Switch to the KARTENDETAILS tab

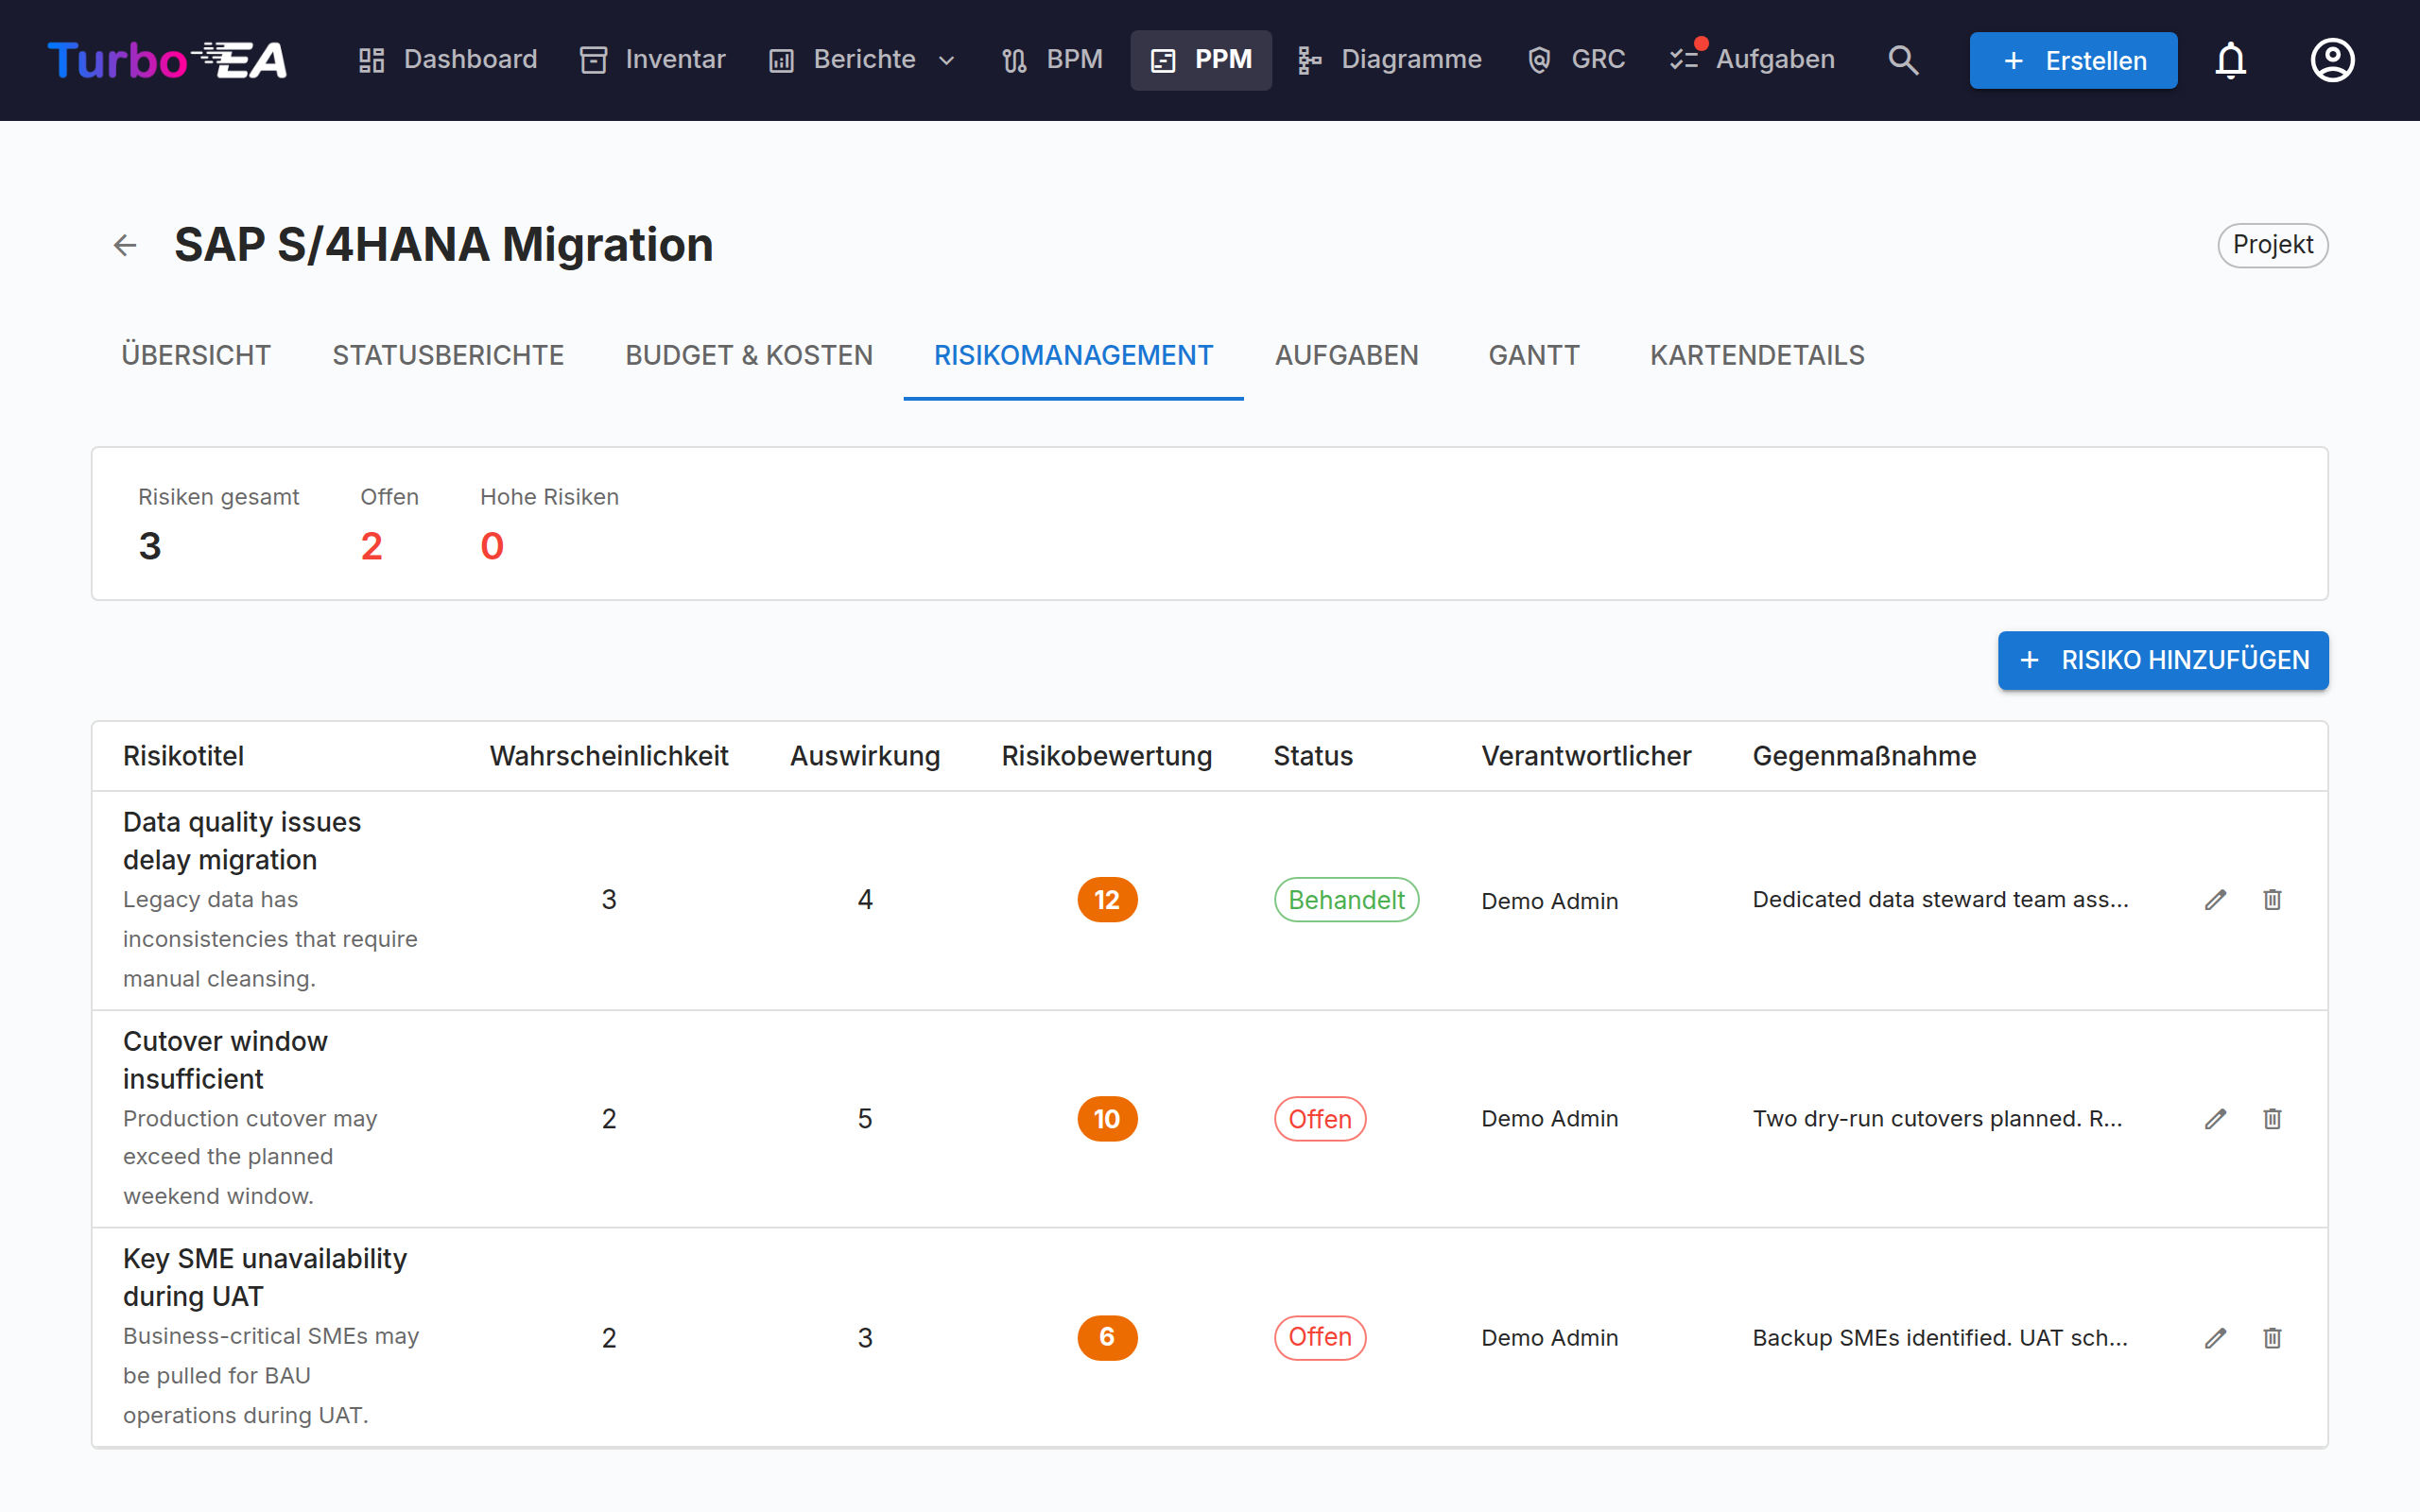point(1757,355)
